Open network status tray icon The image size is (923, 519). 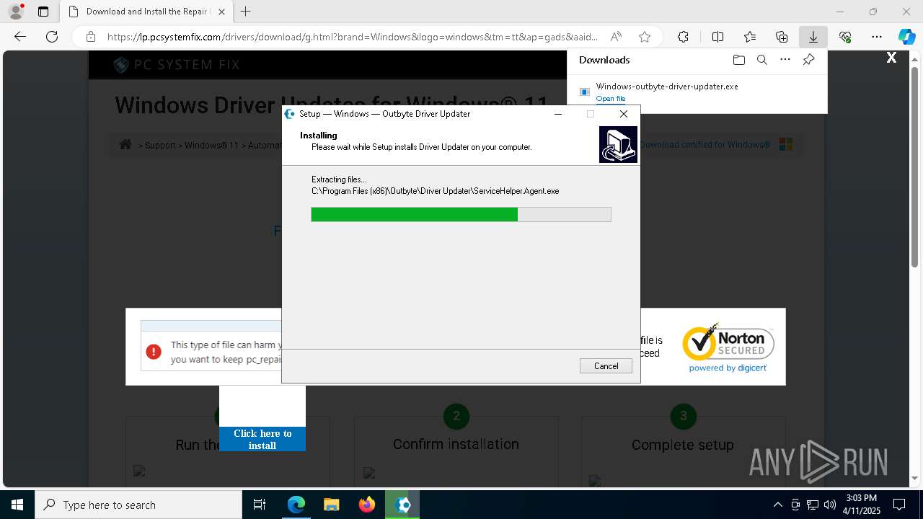point(812,505)
